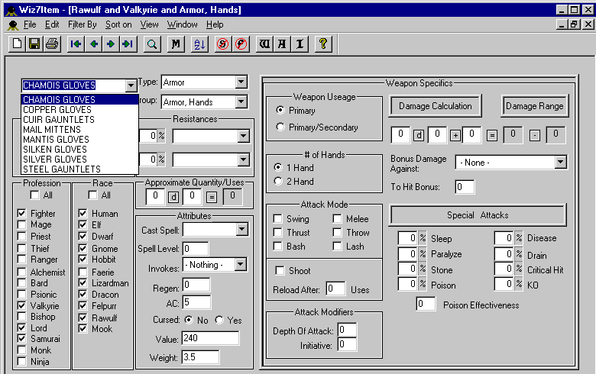
Task: Toggle the Ninja profession checkbox
Action: (22, 362)
